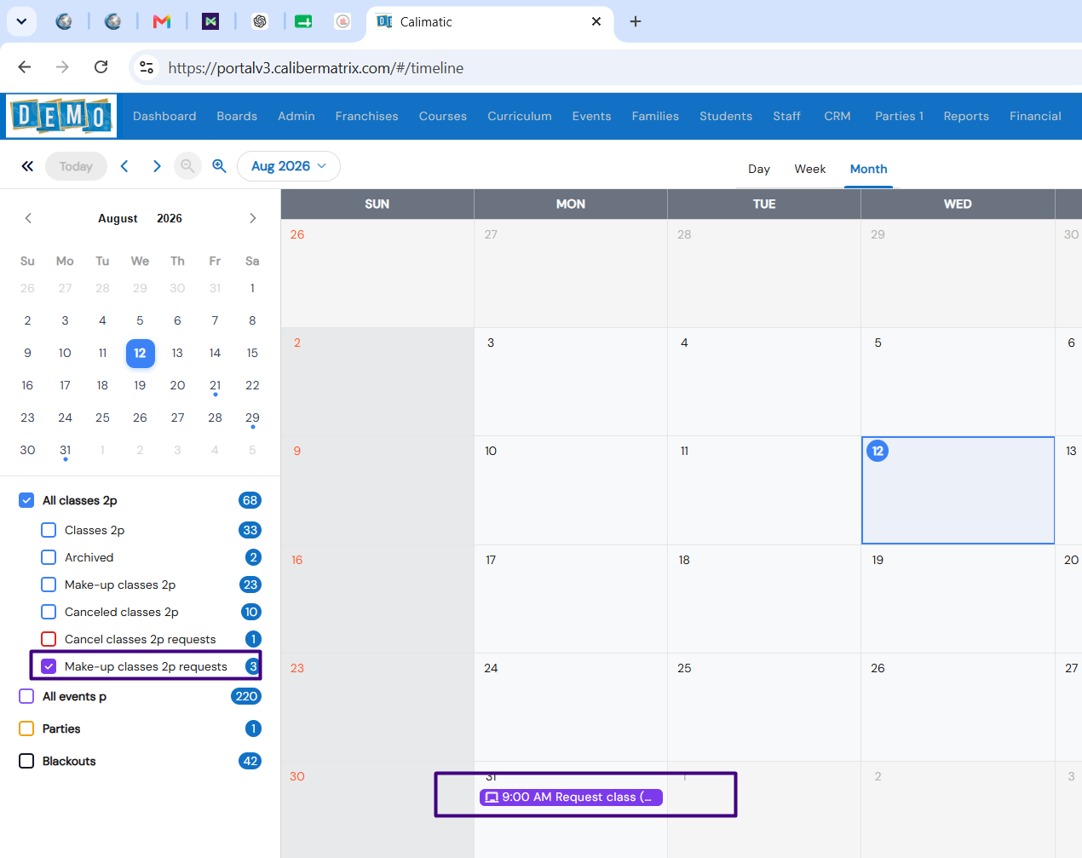Click the Today button
The height and width of the screenshot is (858, 1082).
pyautogui.click(x=76, y=166)
